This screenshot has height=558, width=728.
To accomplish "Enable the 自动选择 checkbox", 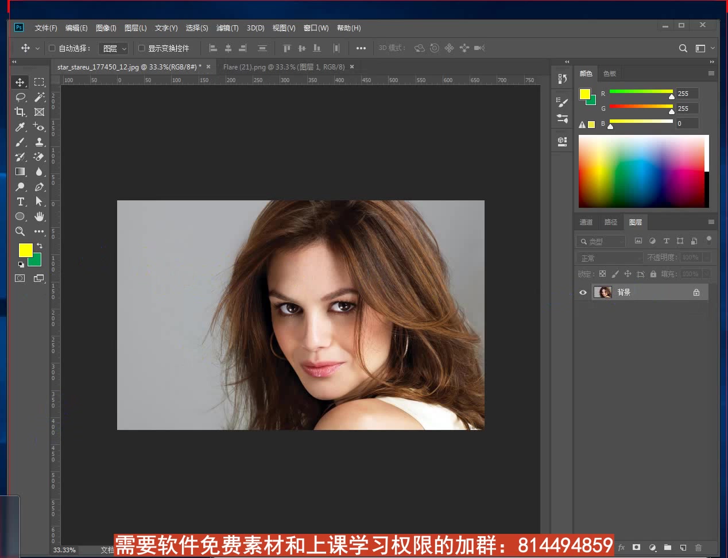I will [51, 48].
